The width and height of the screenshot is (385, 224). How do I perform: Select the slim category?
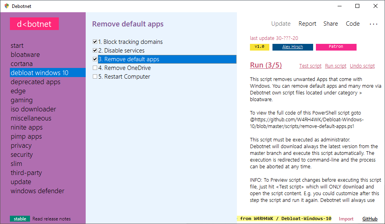pos(16,164)
